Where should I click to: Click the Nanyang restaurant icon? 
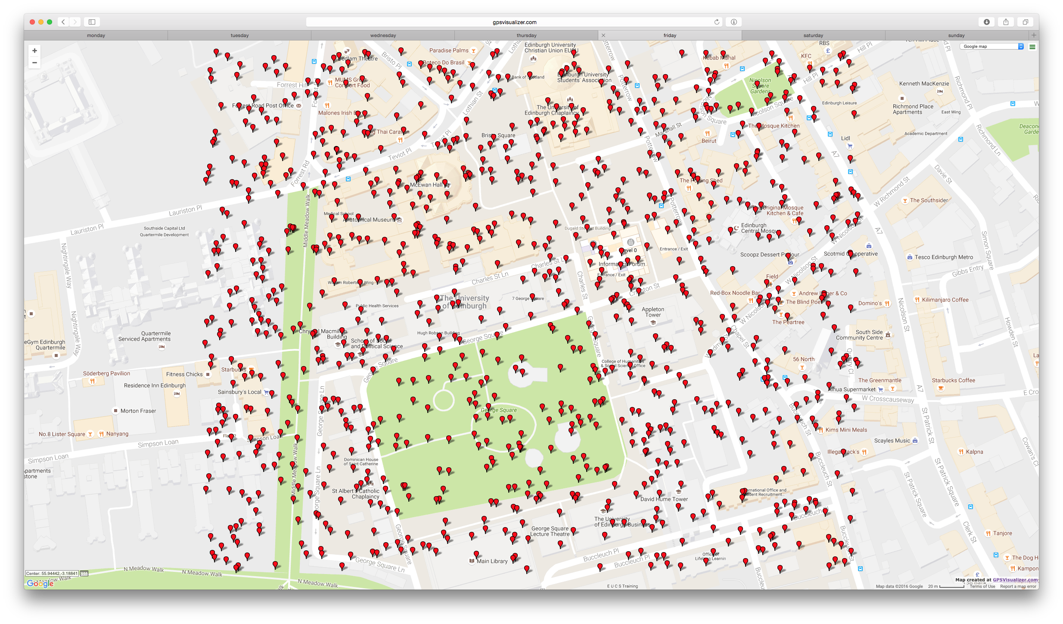pyautogui.click(x=101, y=434)
